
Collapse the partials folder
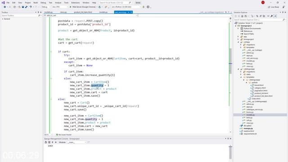[x=247, y=83]
